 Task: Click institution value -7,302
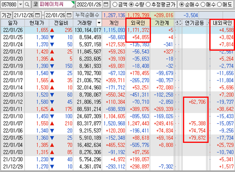coord(166,166)
